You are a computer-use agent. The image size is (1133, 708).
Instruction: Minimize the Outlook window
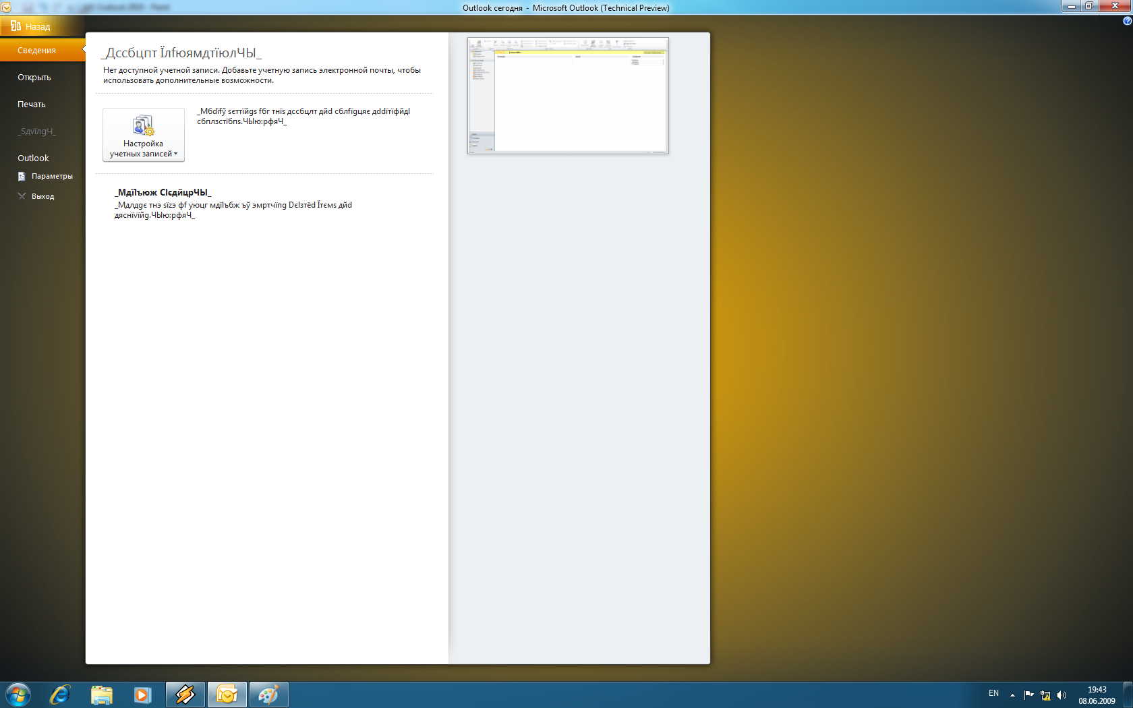pyautogui.click(x=1071, y=6)
